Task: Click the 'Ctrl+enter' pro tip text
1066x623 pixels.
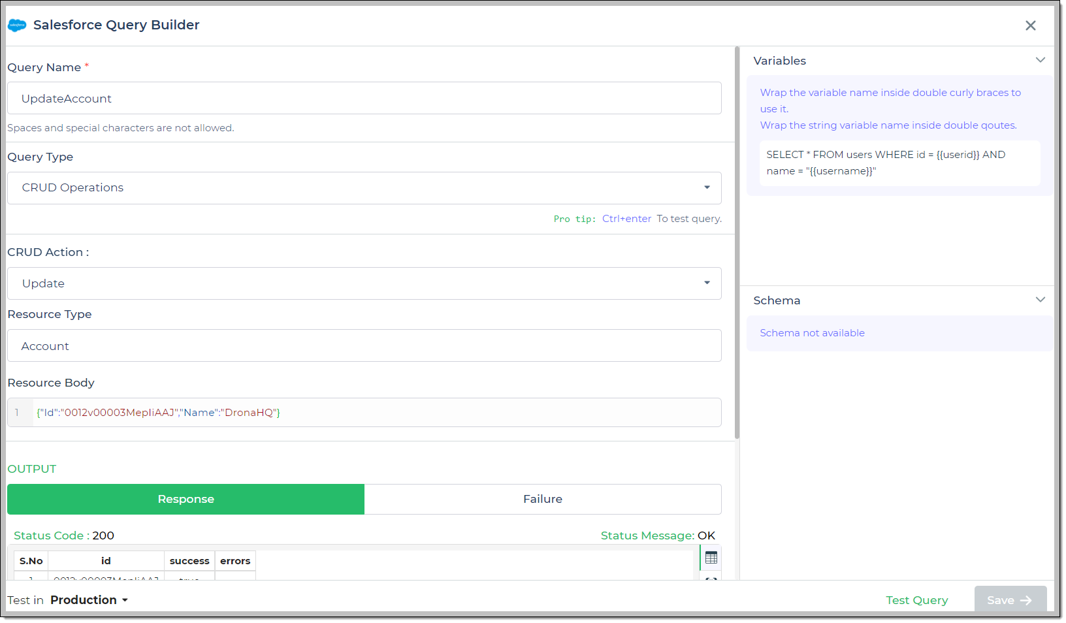Action: (626, 219)
